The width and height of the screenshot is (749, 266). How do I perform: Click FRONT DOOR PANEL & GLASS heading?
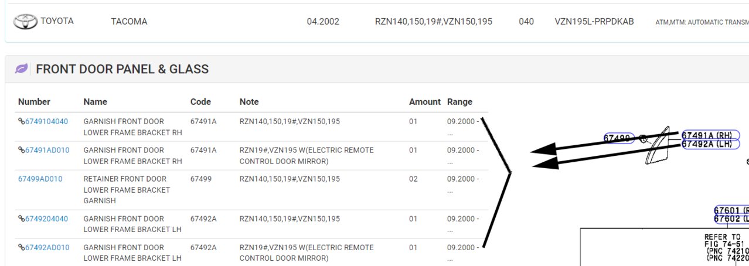click(x=122, y=69)
